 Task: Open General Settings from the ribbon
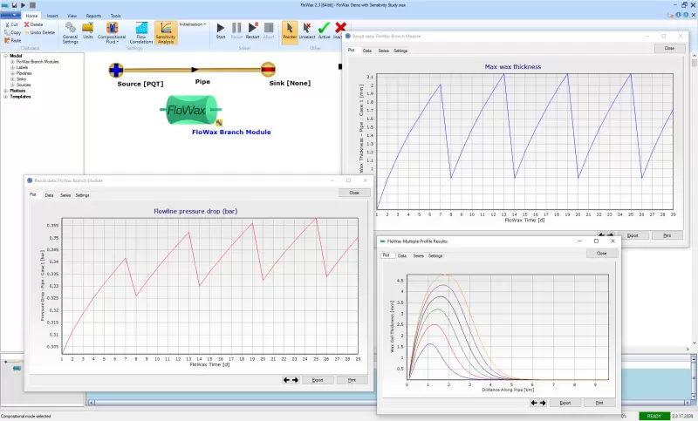pyautogui.click(x=71, y=33)
